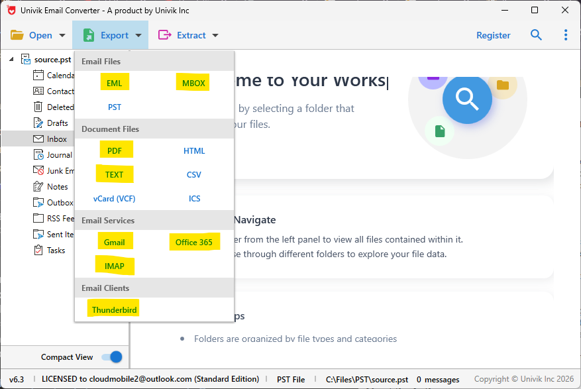
Task: Click the Compact View label
Action: click(67, 357)
